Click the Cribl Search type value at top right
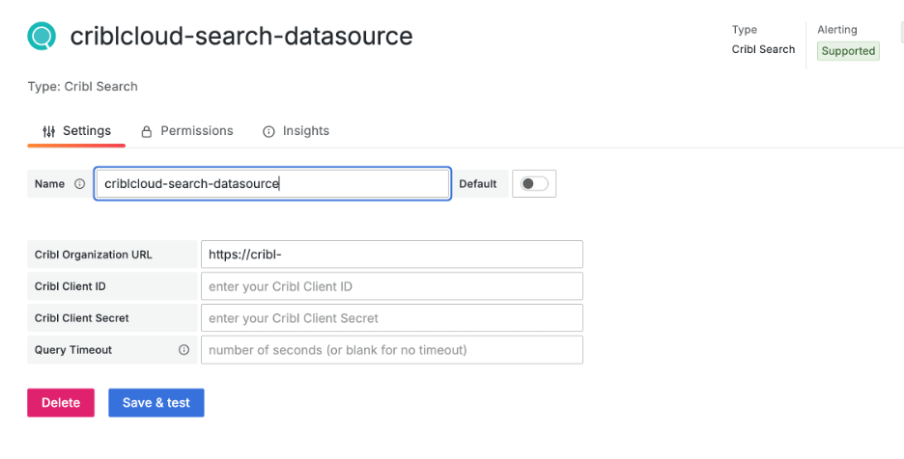904x459 pixels. pyautogui.click(x=763, y=49)
